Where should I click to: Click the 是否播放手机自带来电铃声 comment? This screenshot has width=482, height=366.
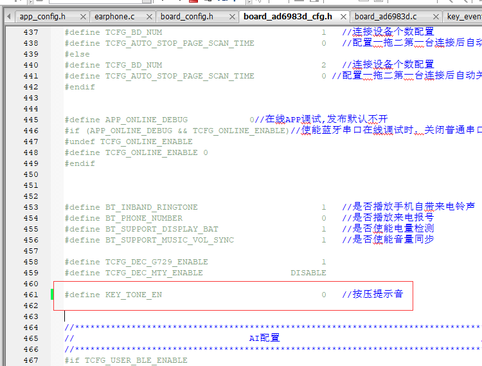coord(409,206)
